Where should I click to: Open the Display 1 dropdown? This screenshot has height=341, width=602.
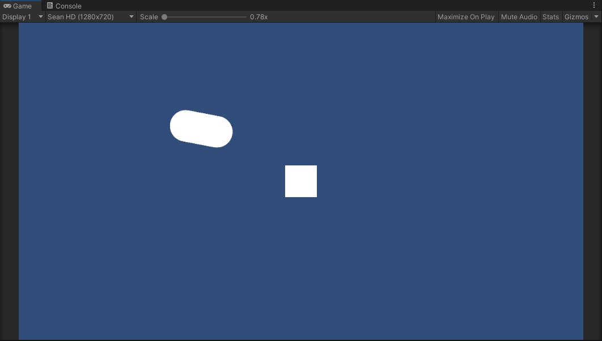coord(23,17)
